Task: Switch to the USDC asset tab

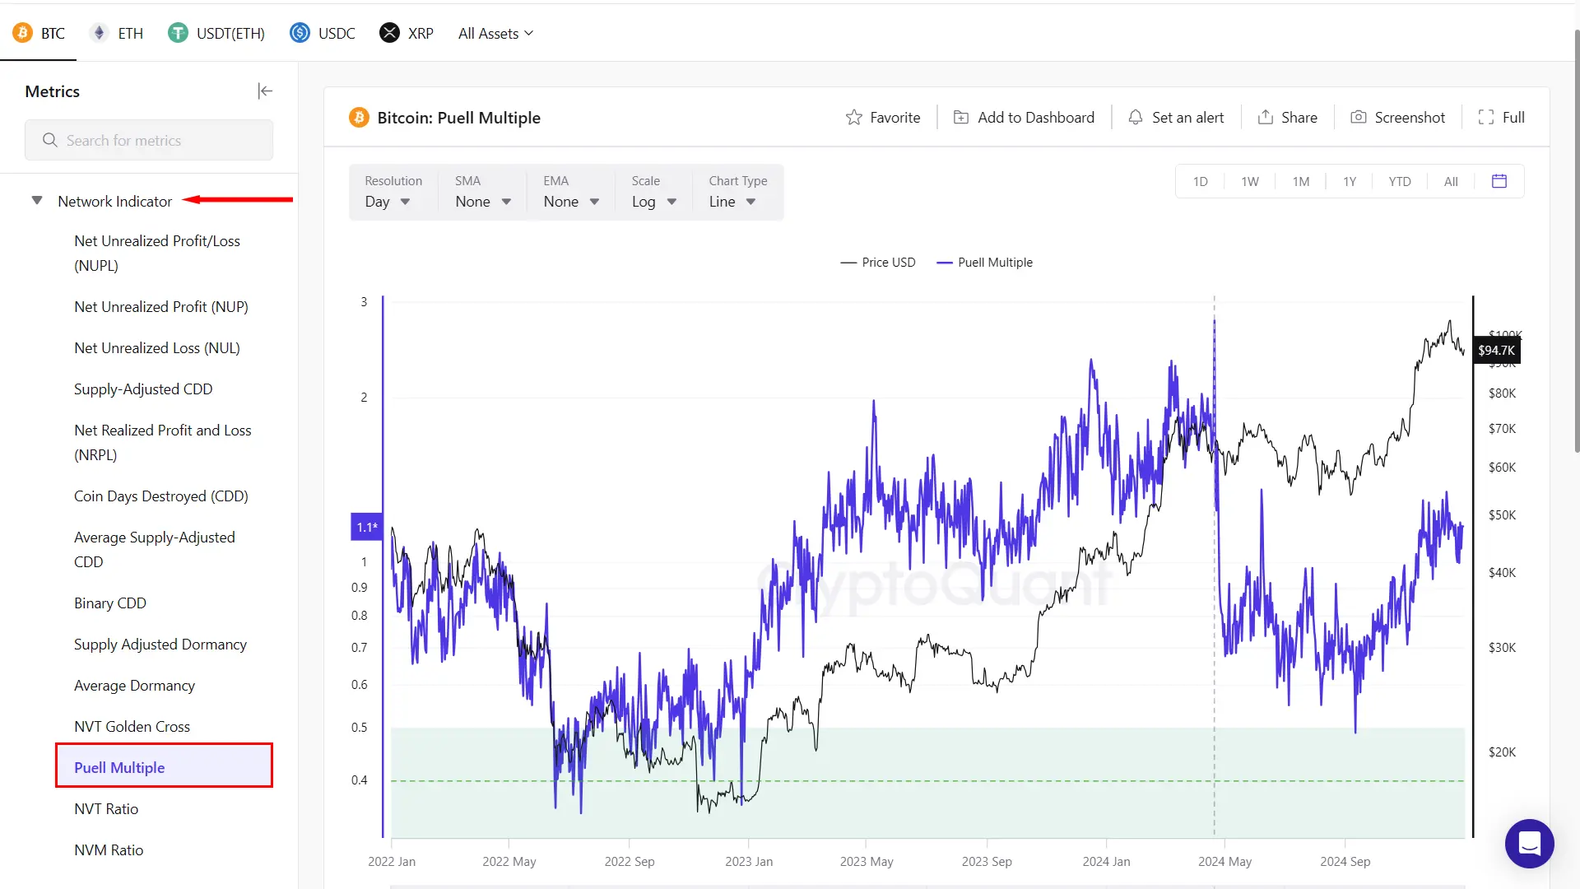Action: 323,33
